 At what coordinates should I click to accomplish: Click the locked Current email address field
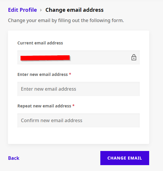tap(79, 57)
